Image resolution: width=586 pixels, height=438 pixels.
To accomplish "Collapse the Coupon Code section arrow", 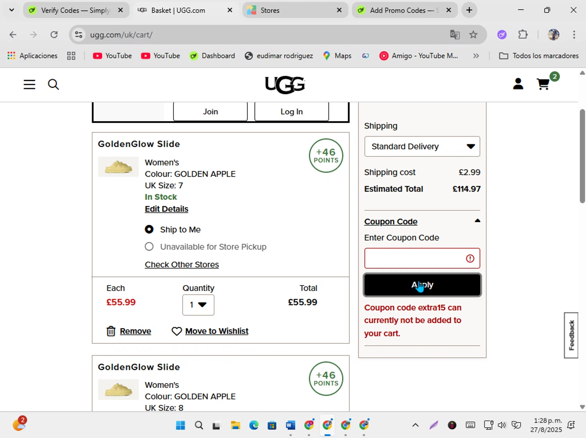I will 477,221.
